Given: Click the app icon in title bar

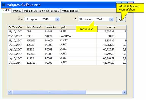Looking at the screenshot, I should point(3,5).
